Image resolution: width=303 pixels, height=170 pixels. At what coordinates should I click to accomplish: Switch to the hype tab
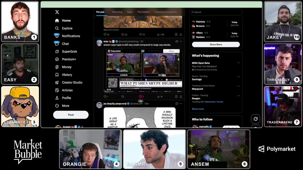point(130,12)
